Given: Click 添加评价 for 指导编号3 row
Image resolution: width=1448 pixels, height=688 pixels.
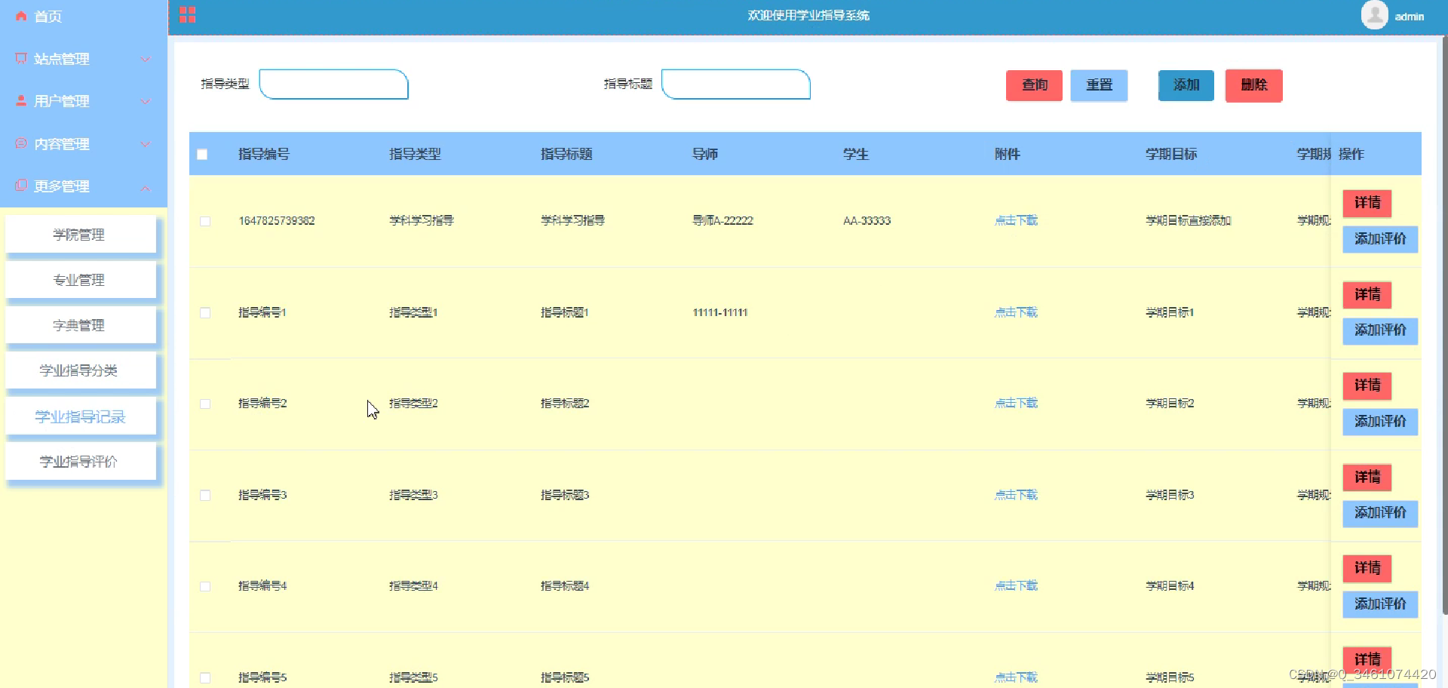Looking at the screenshot, I should coord(1380,513).
